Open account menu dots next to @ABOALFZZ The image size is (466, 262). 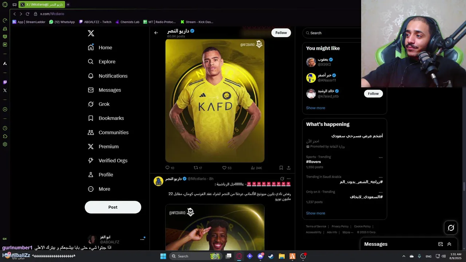(142, 239)
